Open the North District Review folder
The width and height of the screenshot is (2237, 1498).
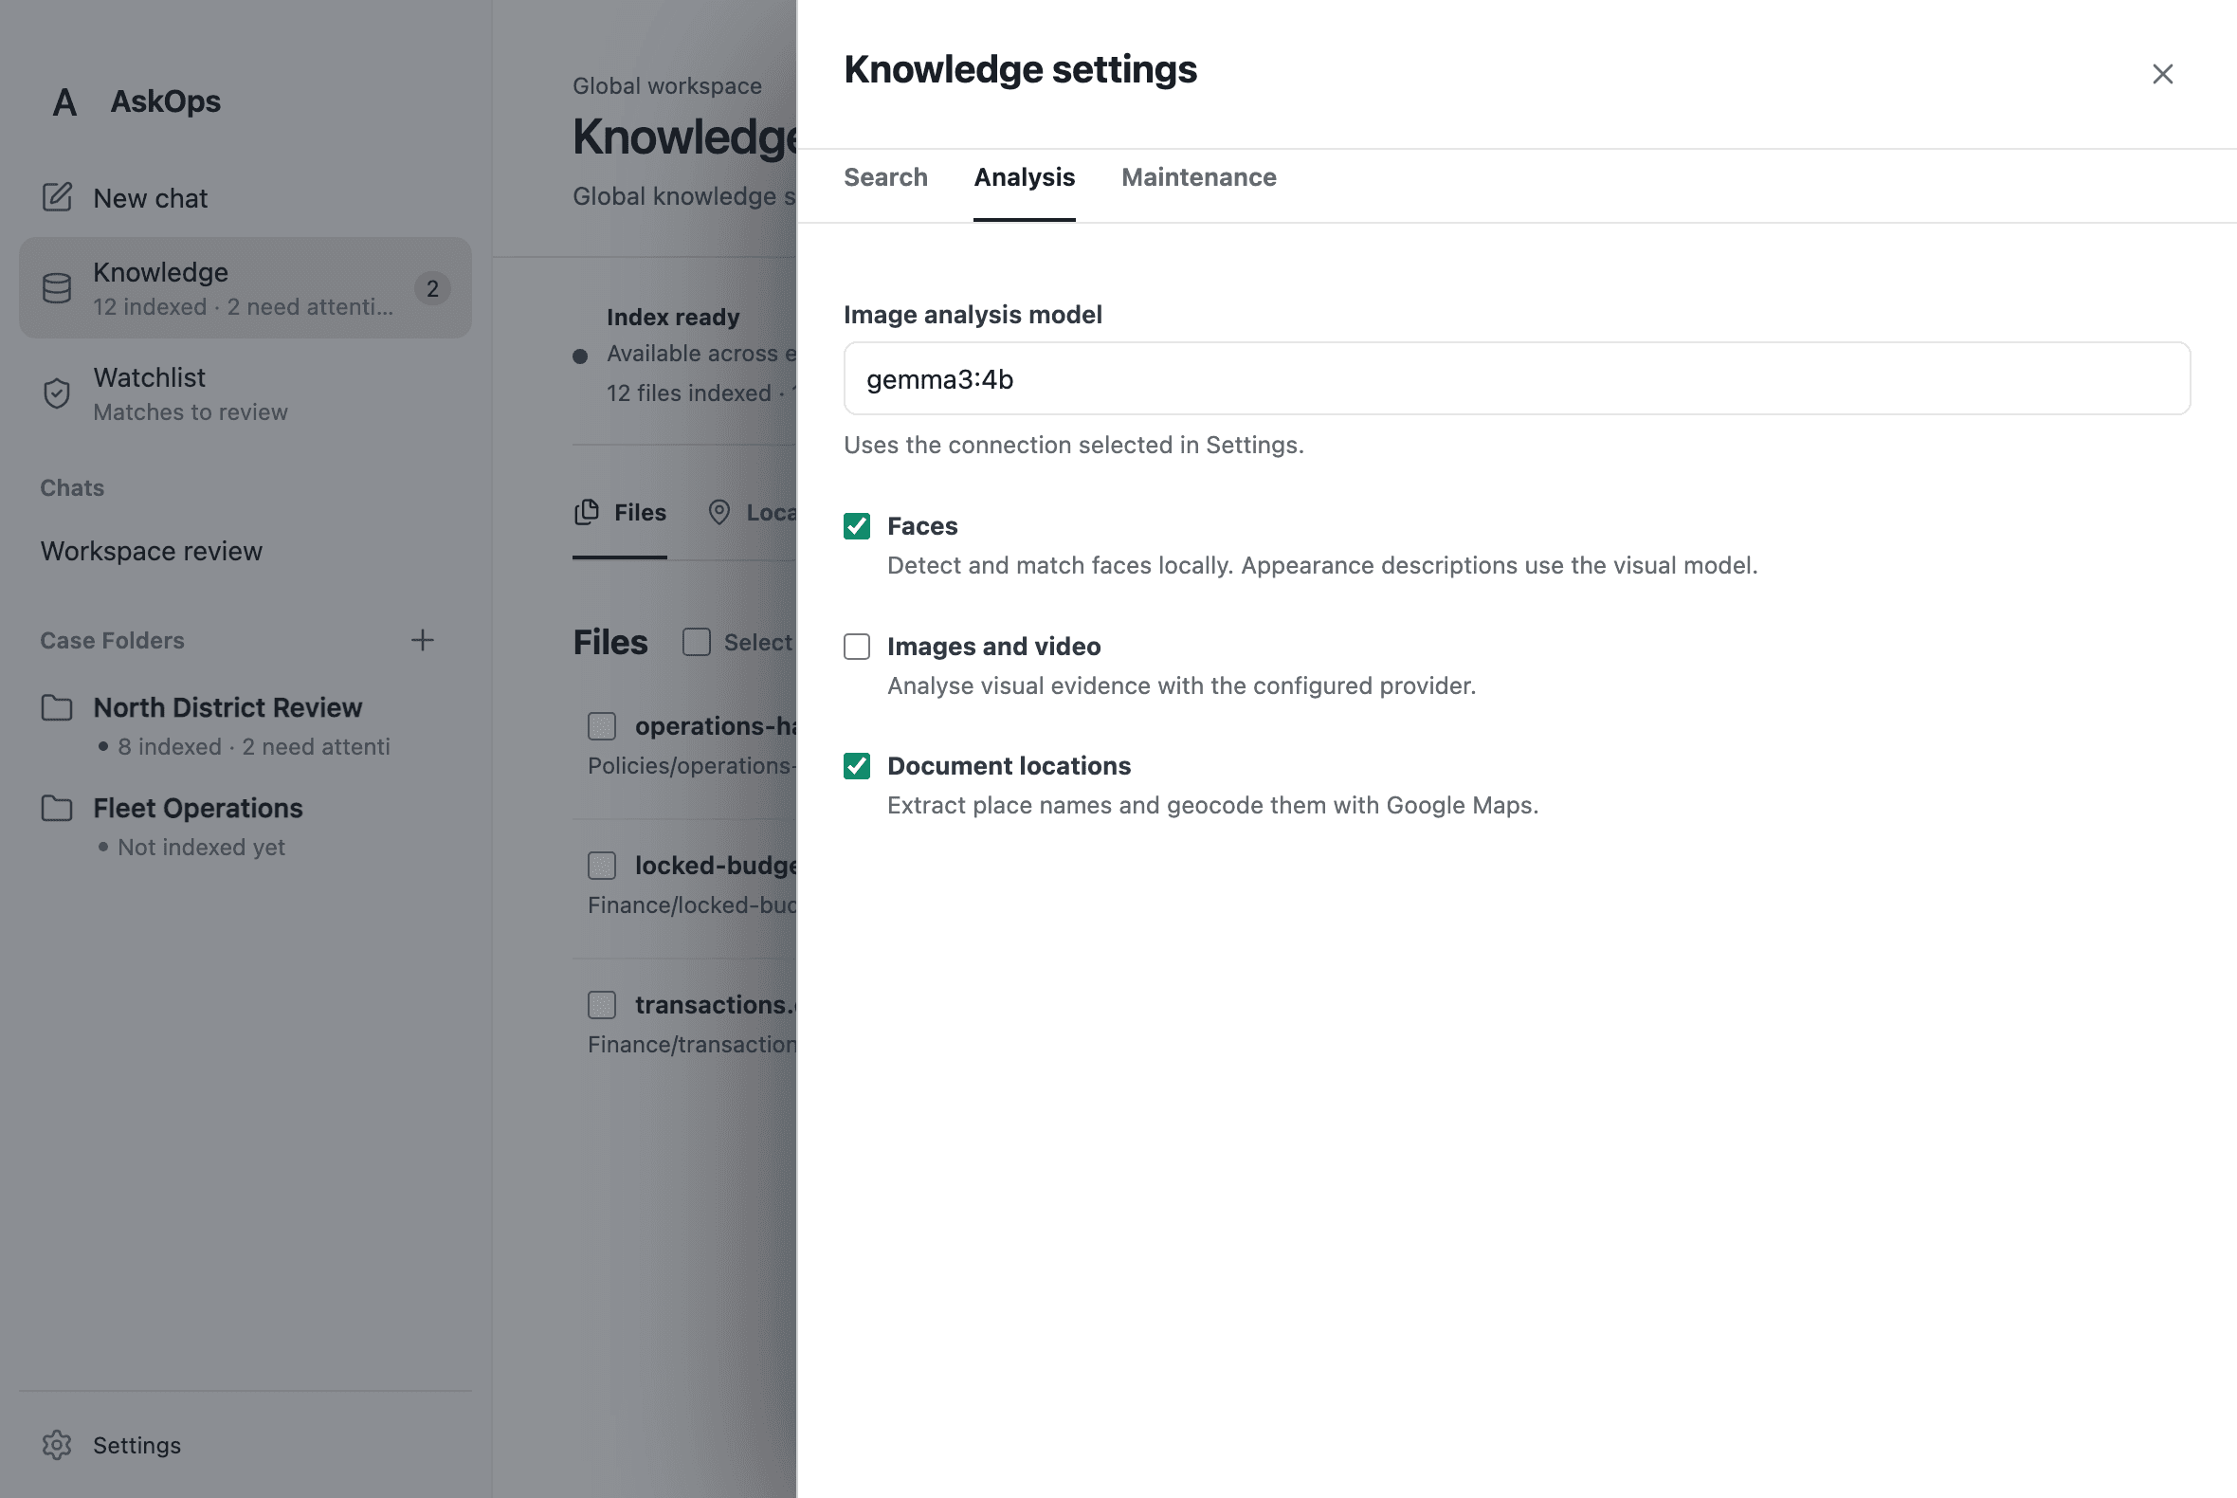coord(227,708)
